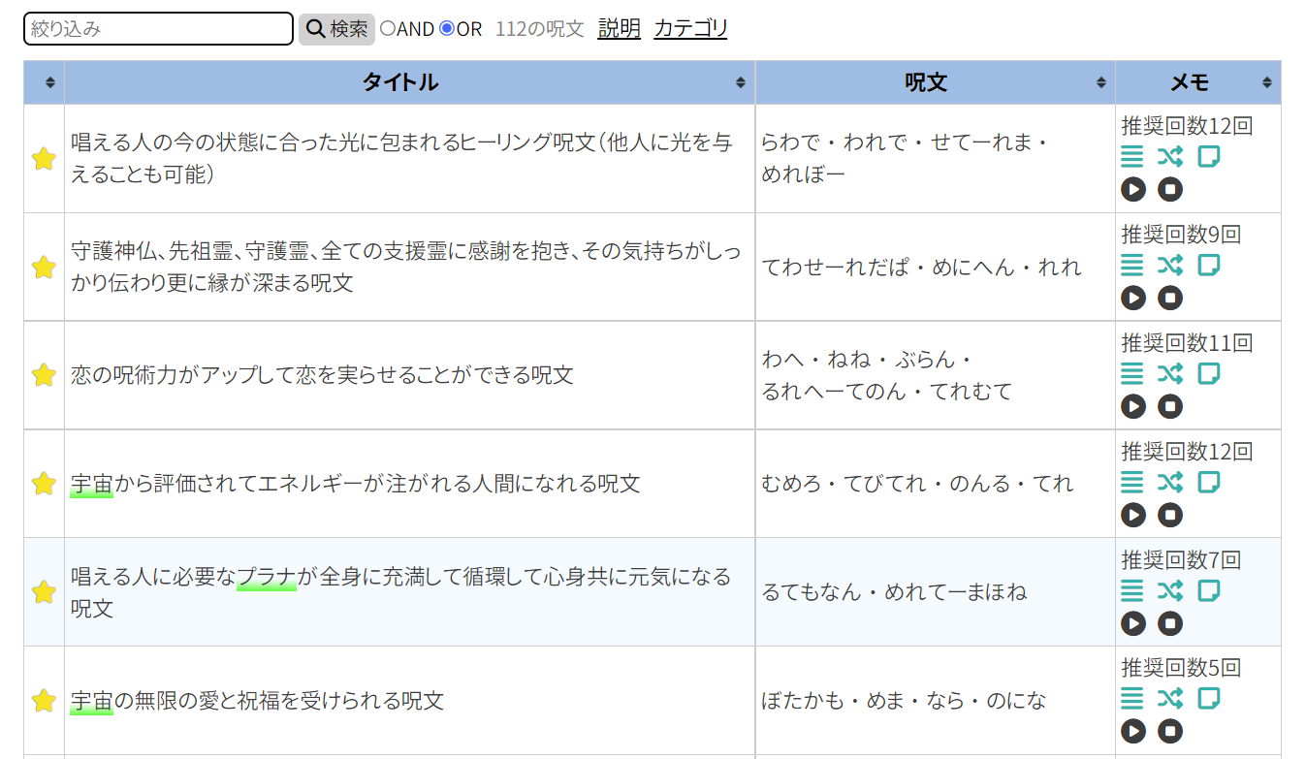The image size is (1306, 759).
Task: Toggle favorite star for the 守護神仏 spell
Action: coord(44,268)
